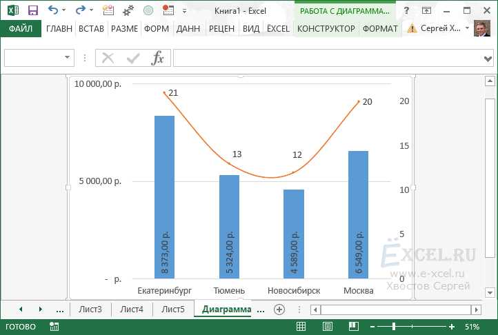Click the user profile photo
Screen dimensions: 498x335
tap(482, 28)
